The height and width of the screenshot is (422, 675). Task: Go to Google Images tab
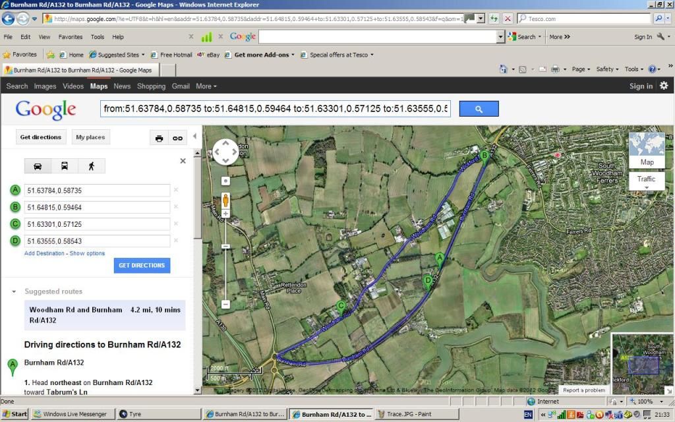click(x=45, y=86)
